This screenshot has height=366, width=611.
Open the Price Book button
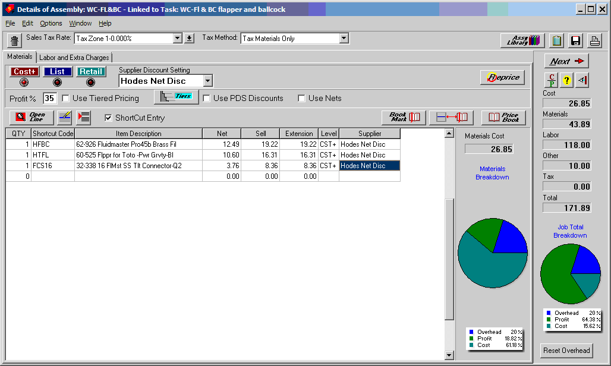point(503,117)
